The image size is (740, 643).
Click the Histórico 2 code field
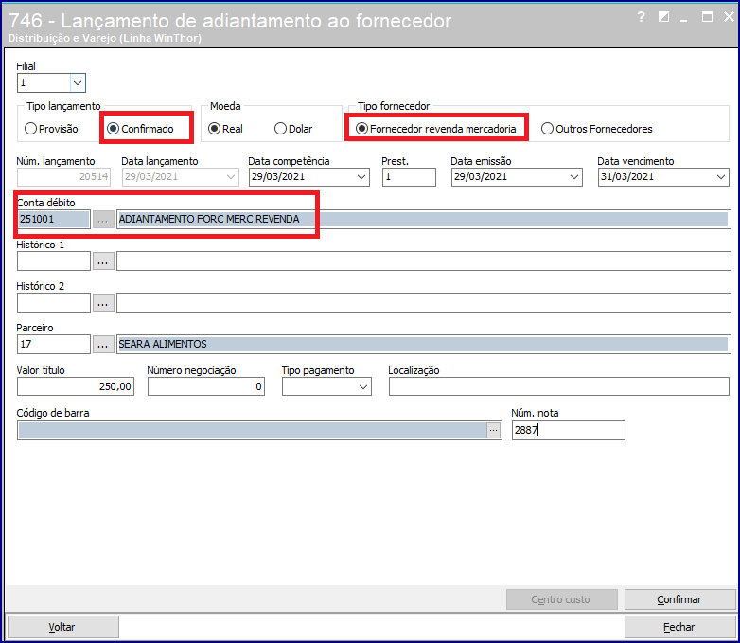coord(54,302)
